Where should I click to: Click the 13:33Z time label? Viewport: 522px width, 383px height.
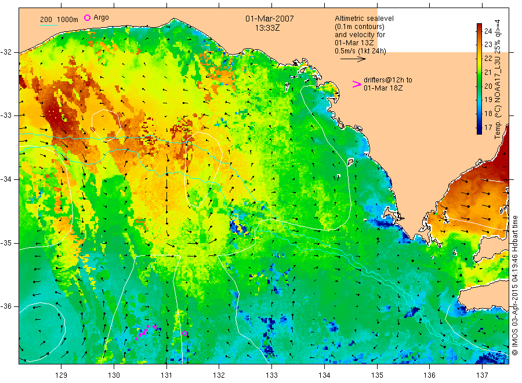tap(267, 28)
